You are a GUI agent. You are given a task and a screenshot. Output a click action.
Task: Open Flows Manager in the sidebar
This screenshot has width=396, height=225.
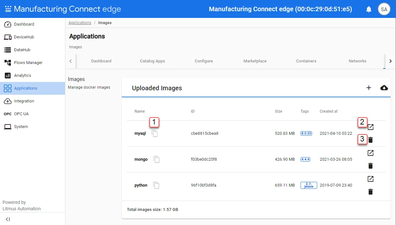(x=28, y=63)
